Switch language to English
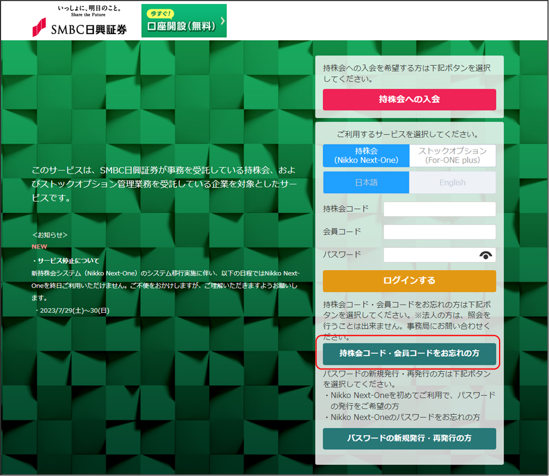 point(452,182)
